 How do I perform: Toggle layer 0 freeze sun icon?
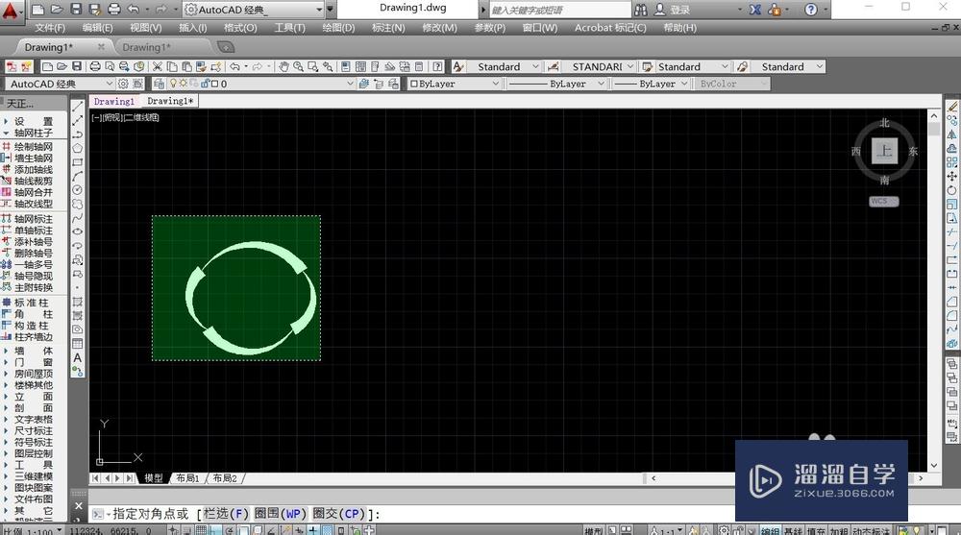point(184,84)
